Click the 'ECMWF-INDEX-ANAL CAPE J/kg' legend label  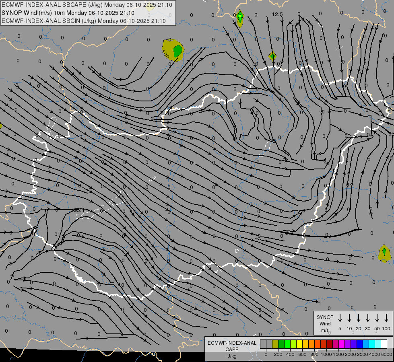[x=232, y=349]
